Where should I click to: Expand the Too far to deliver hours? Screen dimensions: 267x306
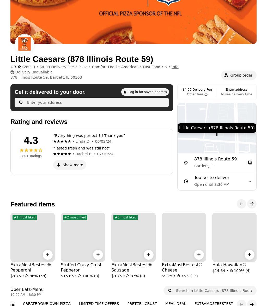click(x=250, y=181)
